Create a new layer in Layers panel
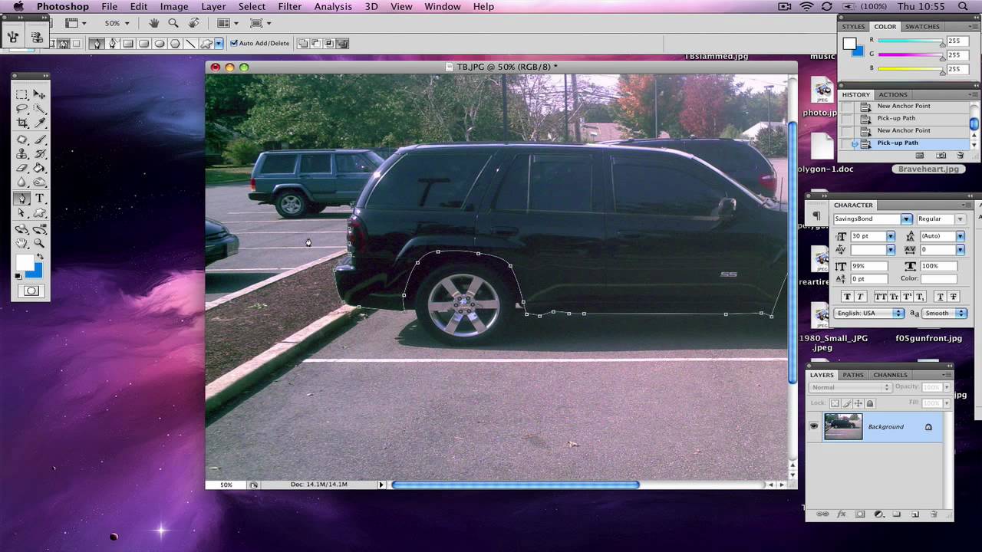The image size is (982, 552). [x=915, y=514]
